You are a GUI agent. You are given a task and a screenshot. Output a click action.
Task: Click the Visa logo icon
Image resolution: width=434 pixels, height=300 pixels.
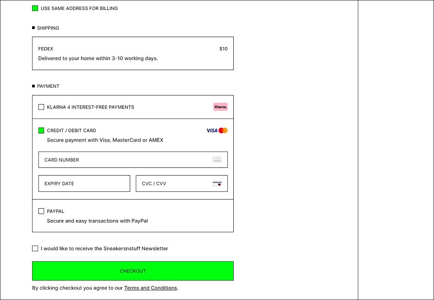coord(212,130)
